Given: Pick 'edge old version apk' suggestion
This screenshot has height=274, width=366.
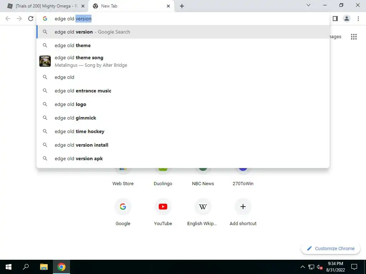Looking at the screenshot, I should pos(183,158).
